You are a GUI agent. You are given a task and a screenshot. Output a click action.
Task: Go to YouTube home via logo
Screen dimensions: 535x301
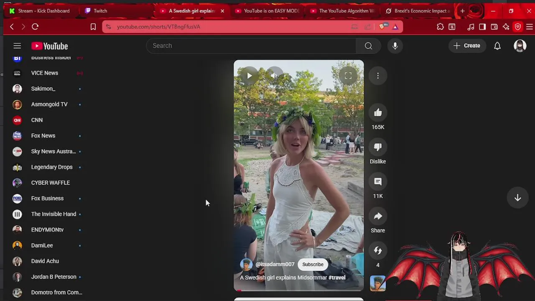click(x=49, y=46)
